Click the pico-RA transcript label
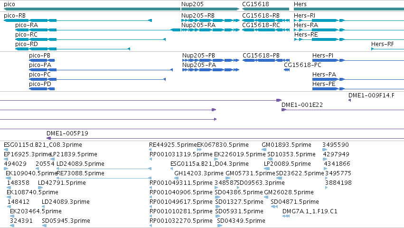The image size is (404, 228). [27, 25]
